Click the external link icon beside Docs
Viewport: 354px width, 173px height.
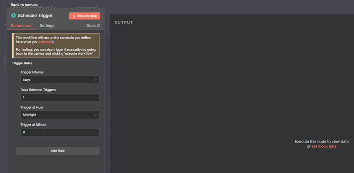click(99, 25)
